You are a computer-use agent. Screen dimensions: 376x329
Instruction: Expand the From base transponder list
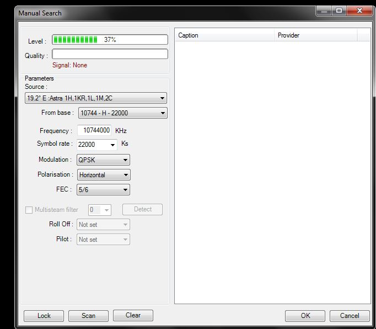point(122,113)
